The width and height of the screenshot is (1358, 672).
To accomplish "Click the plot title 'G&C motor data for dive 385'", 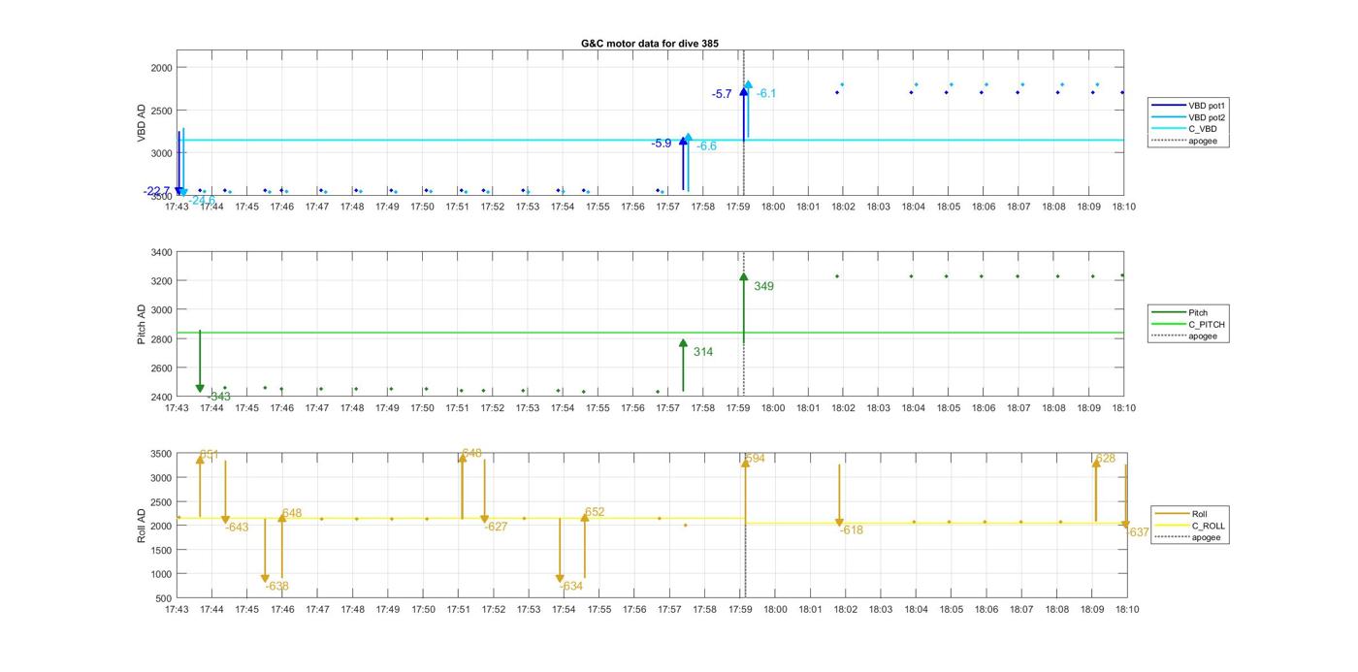I will coord(650,44).
